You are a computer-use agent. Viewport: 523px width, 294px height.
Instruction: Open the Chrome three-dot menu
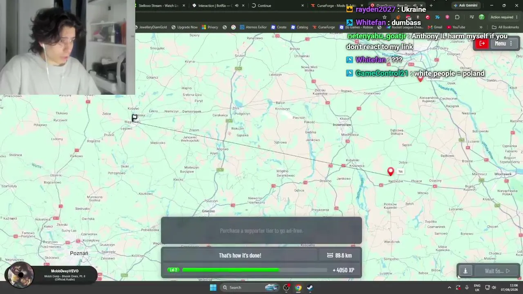[518, 17]
